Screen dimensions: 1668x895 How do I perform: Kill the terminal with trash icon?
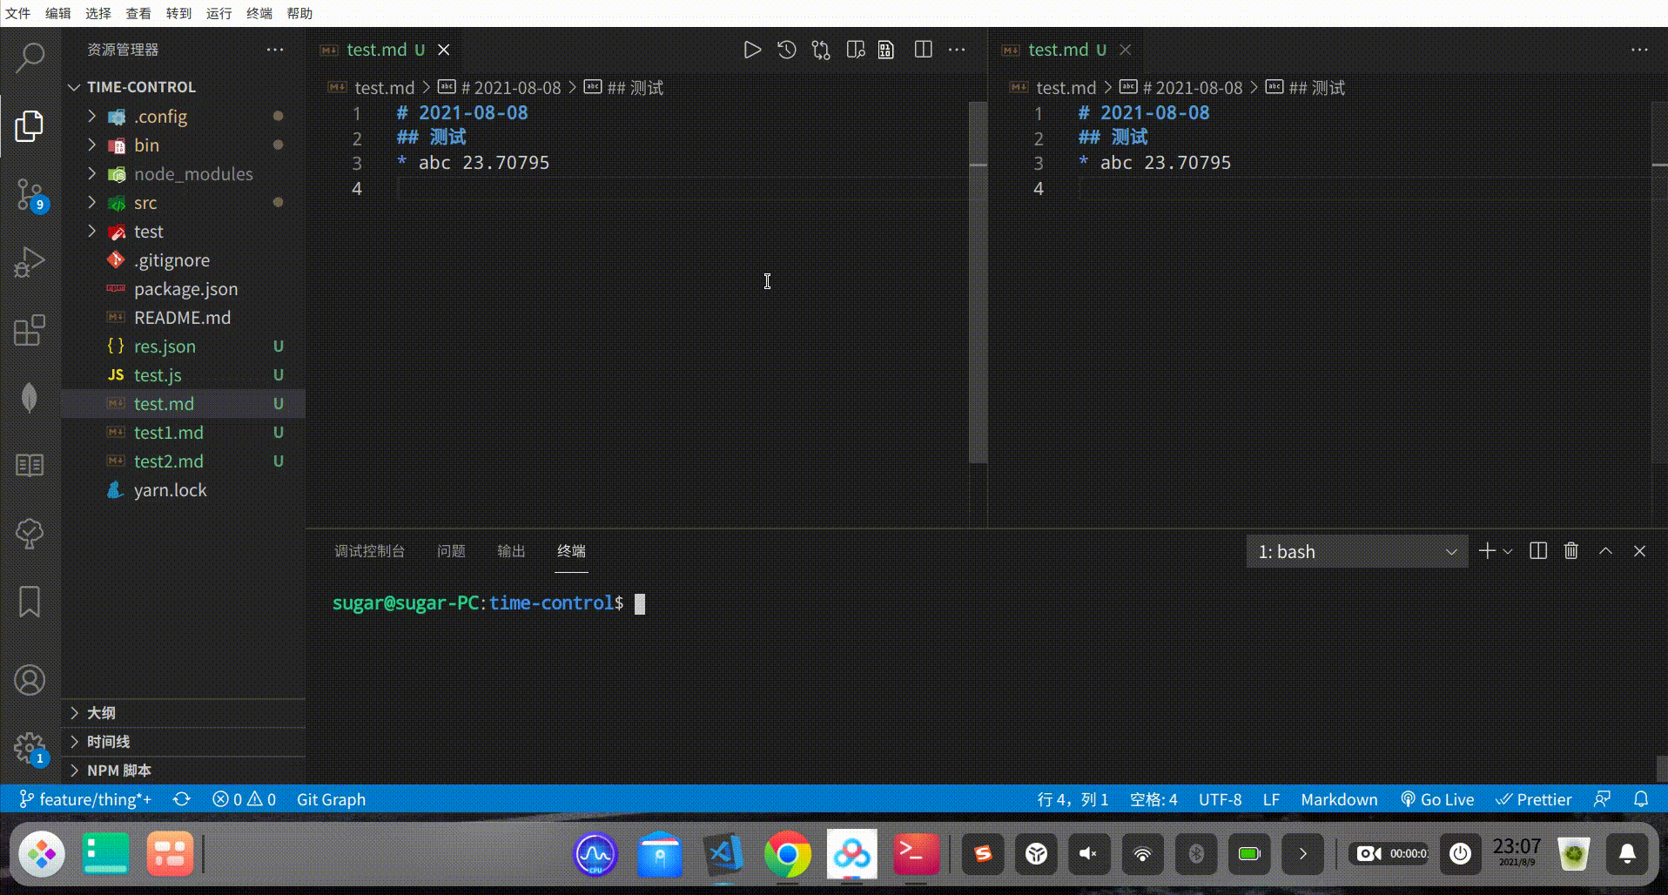[1571, 551]
